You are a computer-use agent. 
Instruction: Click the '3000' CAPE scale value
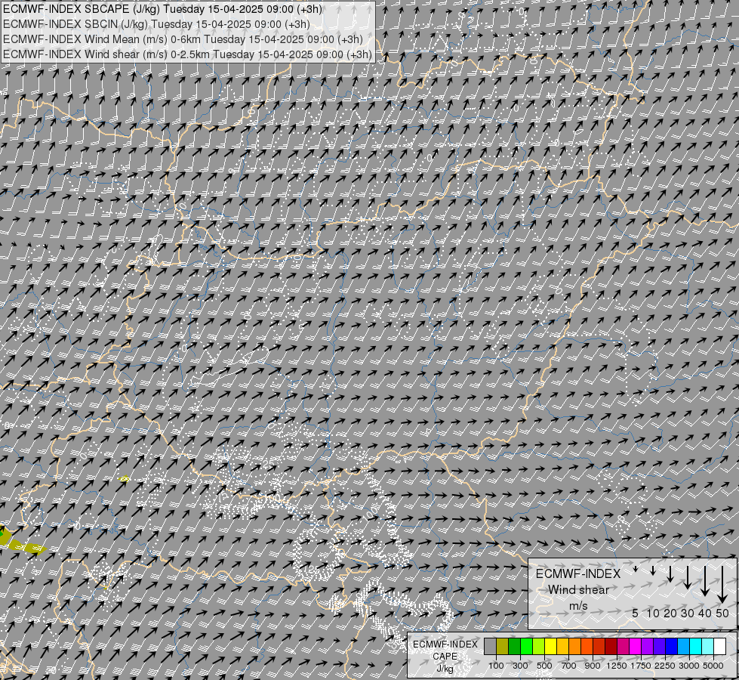689,666
